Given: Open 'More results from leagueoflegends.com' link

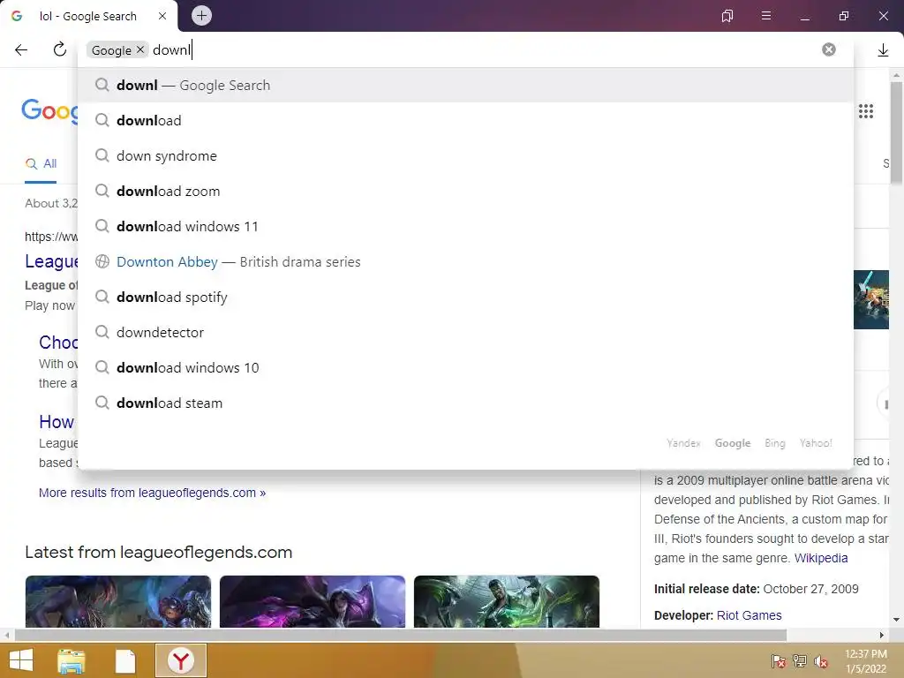Looking at the screenshot, I should coord(152,493).
